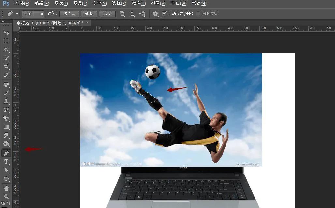Viewport: 335px width, 208px height.
Task: Click the 蒙版 button
Action: (89, 14)
